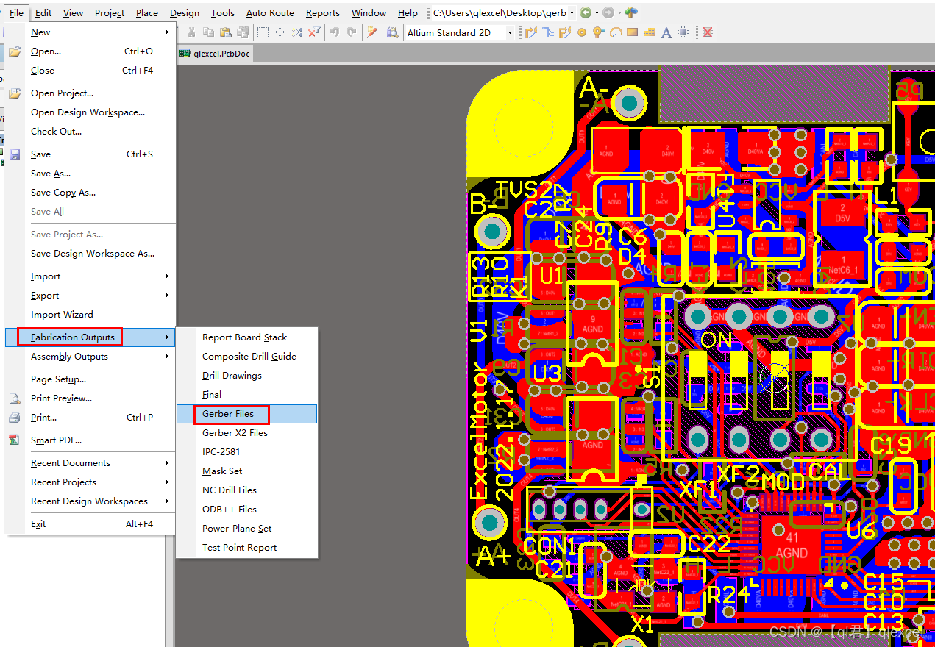Select the Place Fill rectangle tool
Screen dimensions: 935x647
coord(632,32)
